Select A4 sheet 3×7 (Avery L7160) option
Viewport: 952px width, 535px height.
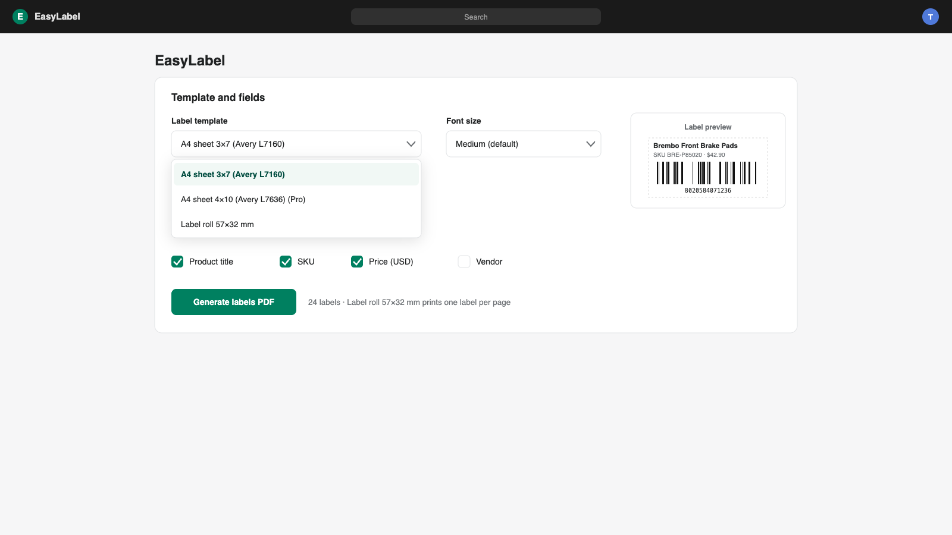click(296, 174)
